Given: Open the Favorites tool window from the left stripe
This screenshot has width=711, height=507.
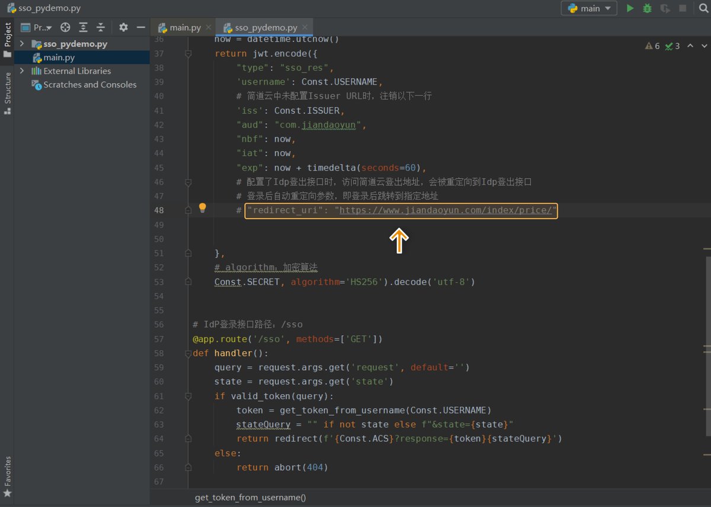Looking at the screenshot, I should click(7, 477).
